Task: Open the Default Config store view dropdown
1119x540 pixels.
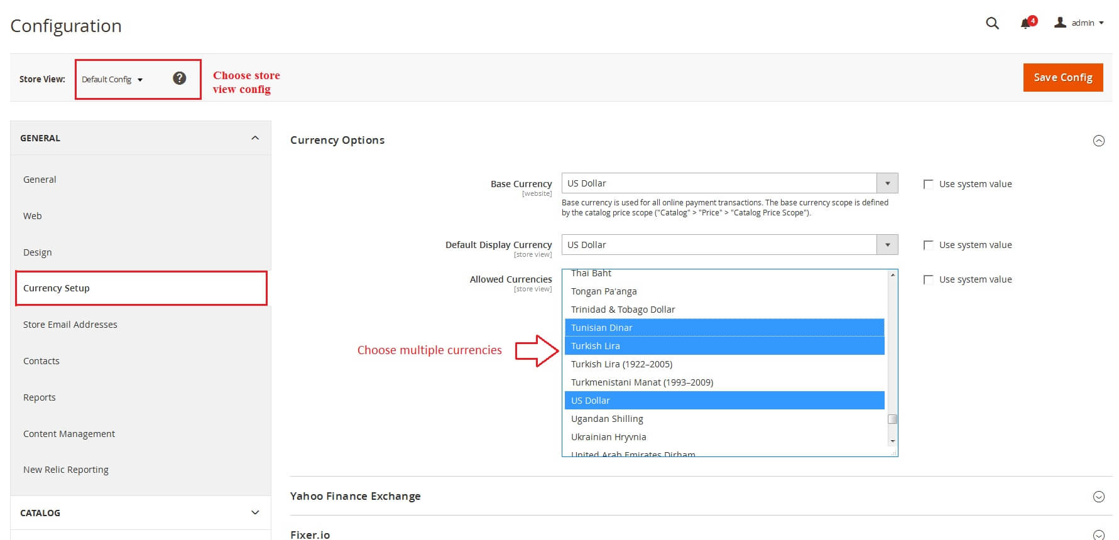Action: 112,79
